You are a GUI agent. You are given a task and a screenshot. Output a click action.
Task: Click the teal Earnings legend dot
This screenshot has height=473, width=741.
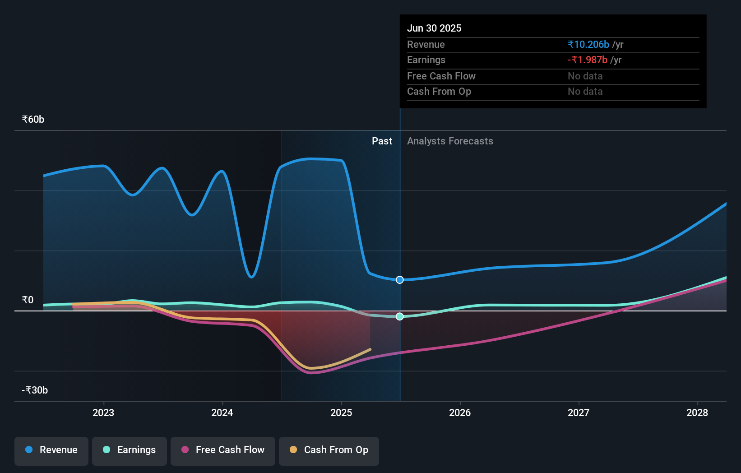tap(107, 450)
